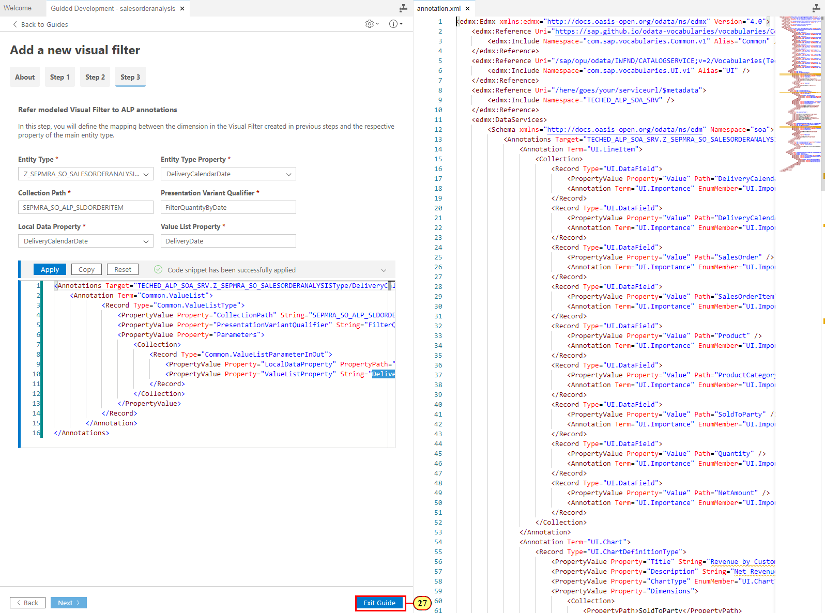Open the Step 1 tab
This screenshot has width=825, height=613.
tap(60, 77)
